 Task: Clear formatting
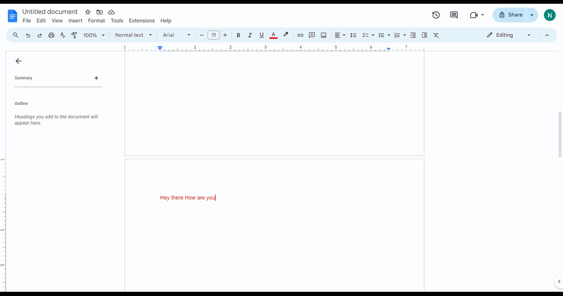[x=436, y=35]
